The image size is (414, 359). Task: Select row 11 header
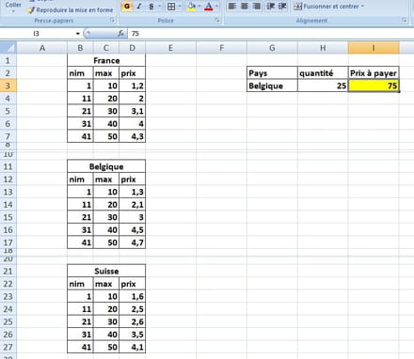tap(8, 166)
